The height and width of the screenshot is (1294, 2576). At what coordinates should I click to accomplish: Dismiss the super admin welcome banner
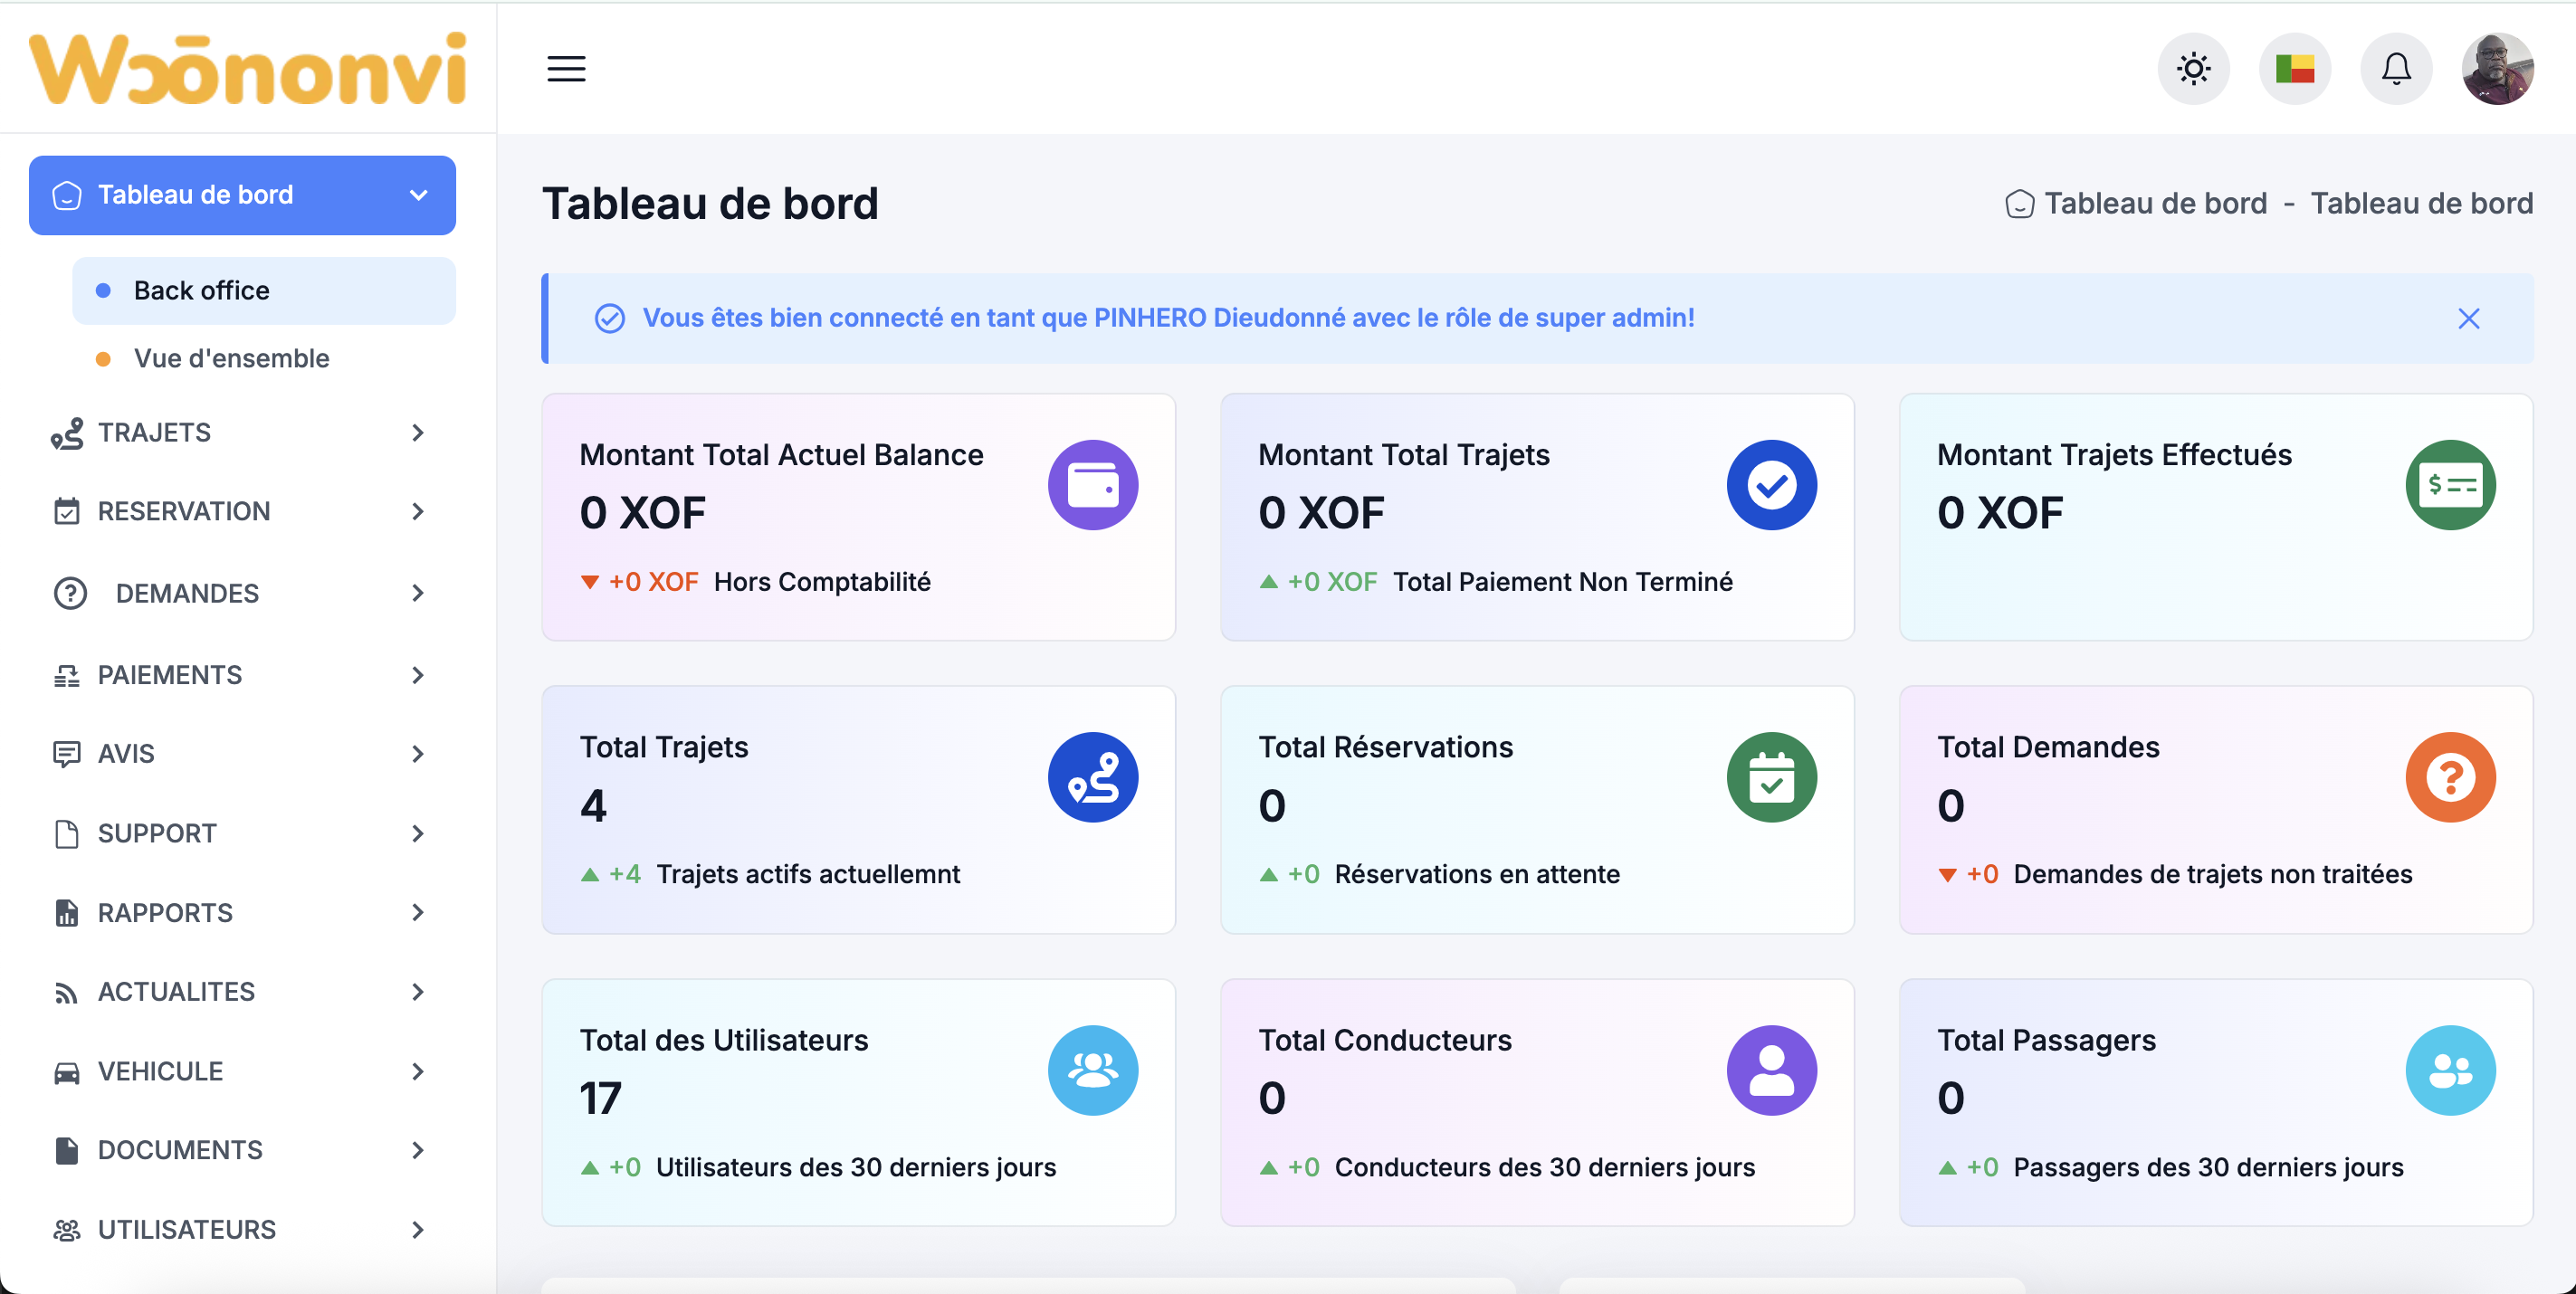[2468, 318]
